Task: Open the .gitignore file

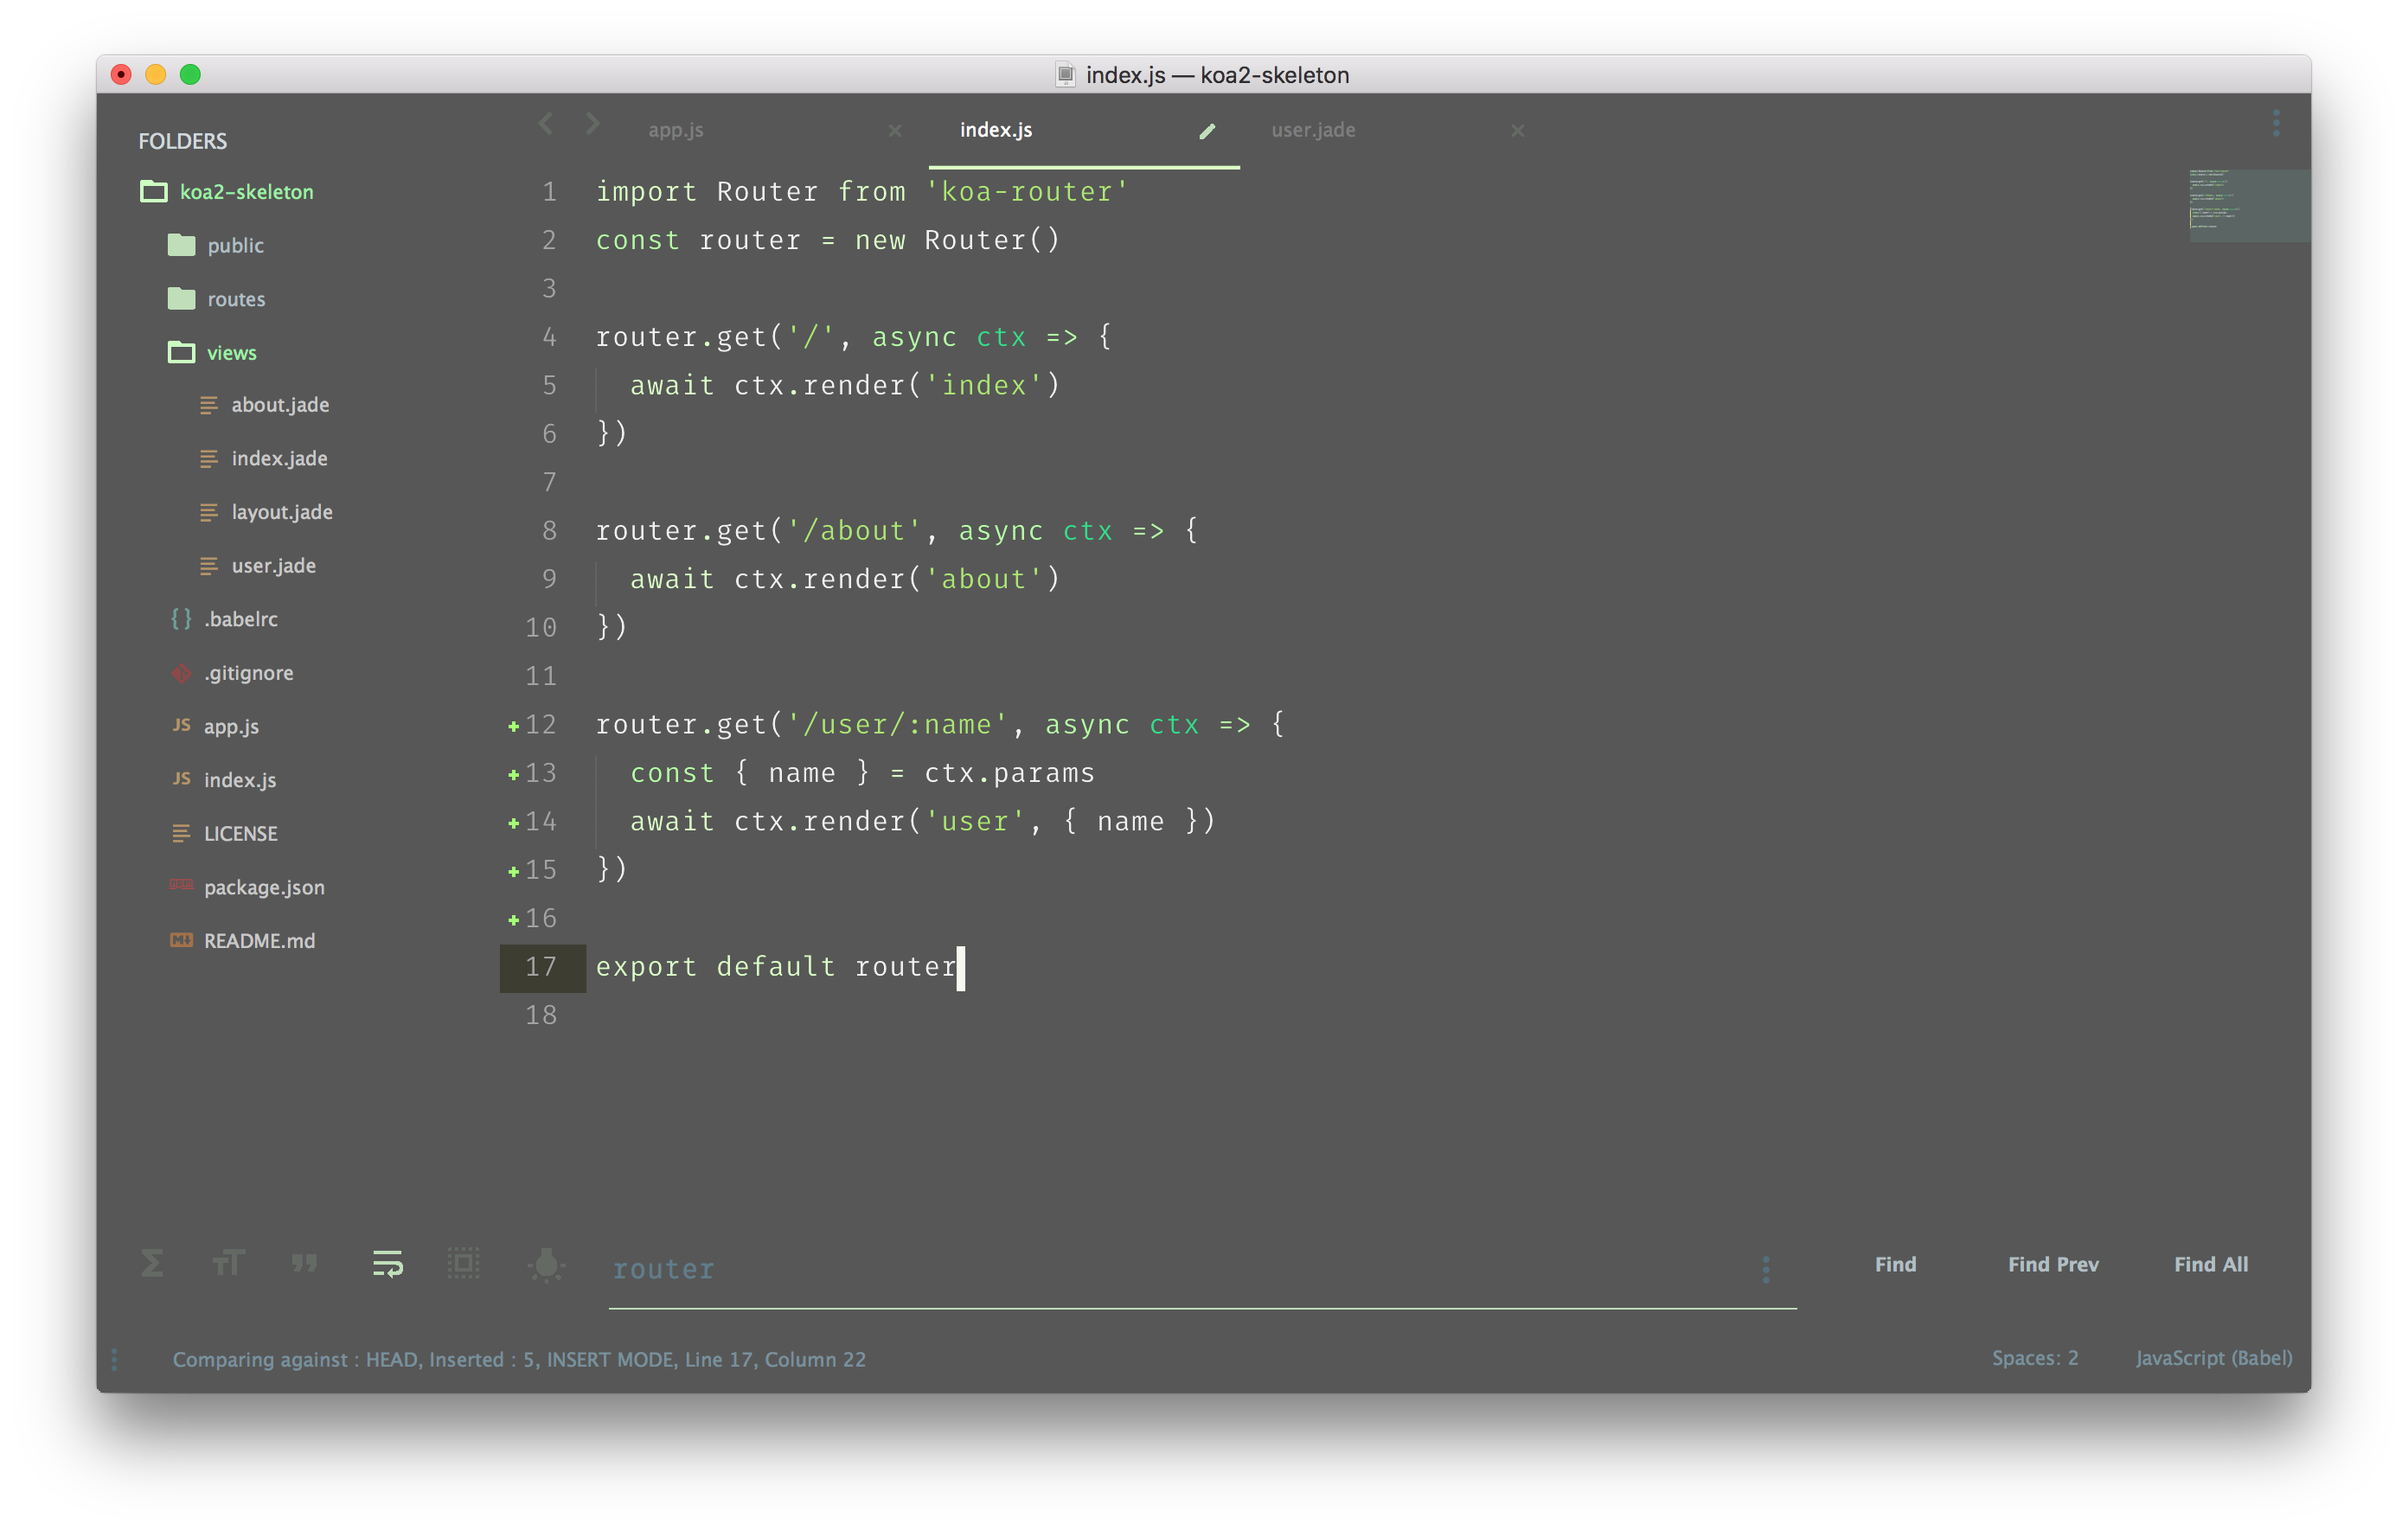Action: pyautogui.click(x=249, y=673)
